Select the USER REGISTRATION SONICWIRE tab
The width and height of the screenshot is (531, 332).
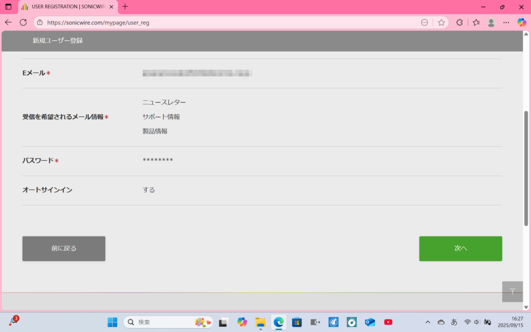[x=67, y=7]
